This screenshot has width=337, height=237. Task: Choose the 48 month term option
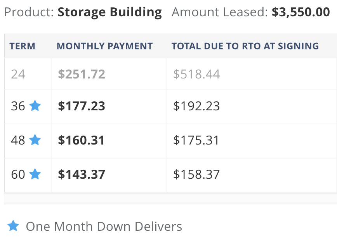(x=171, y=141)
